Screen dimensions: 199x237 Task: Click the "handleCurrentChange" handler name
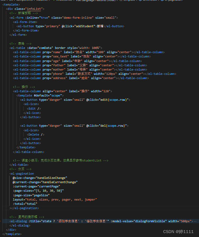(x=59, y=182)
